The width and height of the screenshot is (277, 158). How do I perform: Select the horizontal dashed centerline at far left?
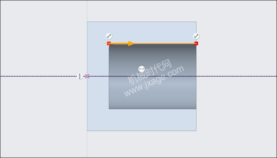(38, 76)
